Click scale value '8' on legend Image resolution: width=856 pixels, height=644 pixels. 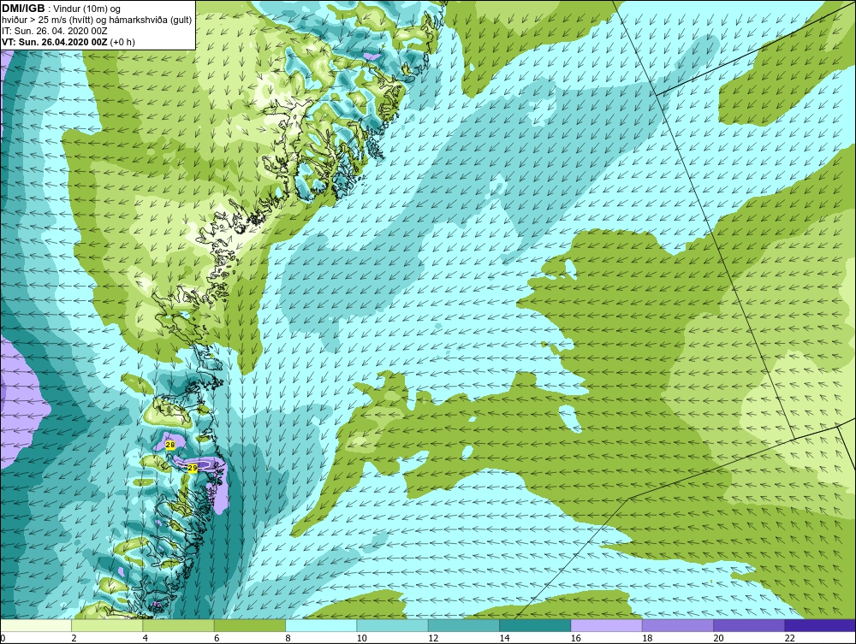[x=288, y=638]
